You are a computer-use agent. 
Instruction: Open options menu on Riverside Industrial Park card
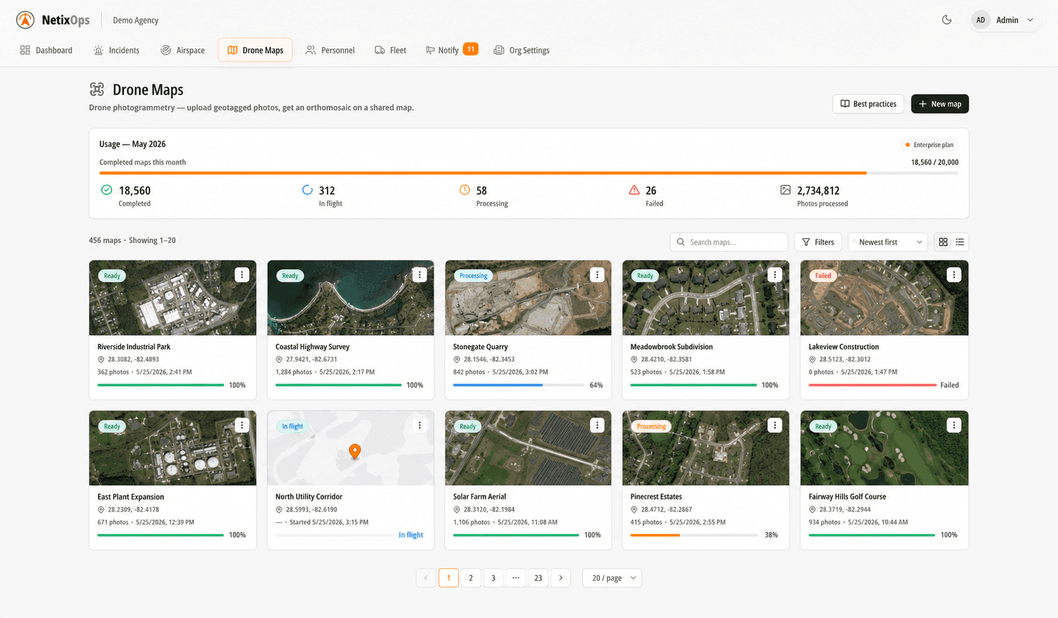coord(242,275)
